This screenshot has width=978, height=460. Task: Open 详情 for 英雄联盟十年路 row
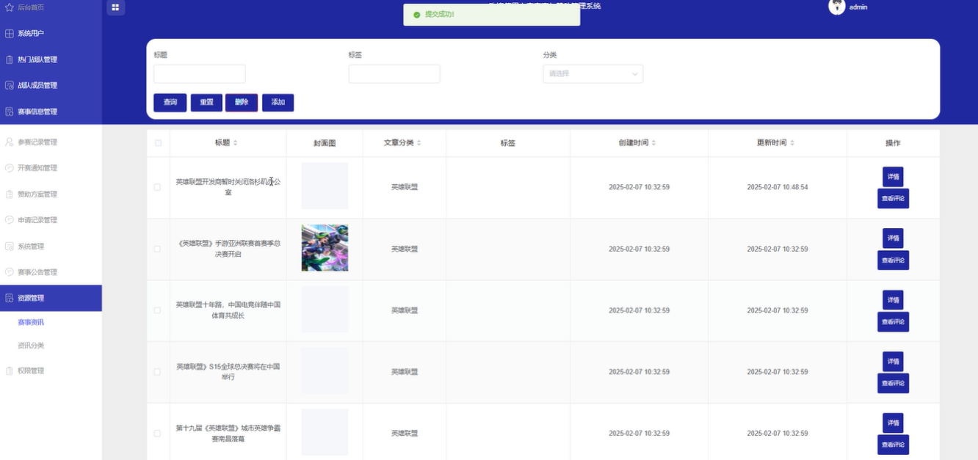tap(893, 300)
